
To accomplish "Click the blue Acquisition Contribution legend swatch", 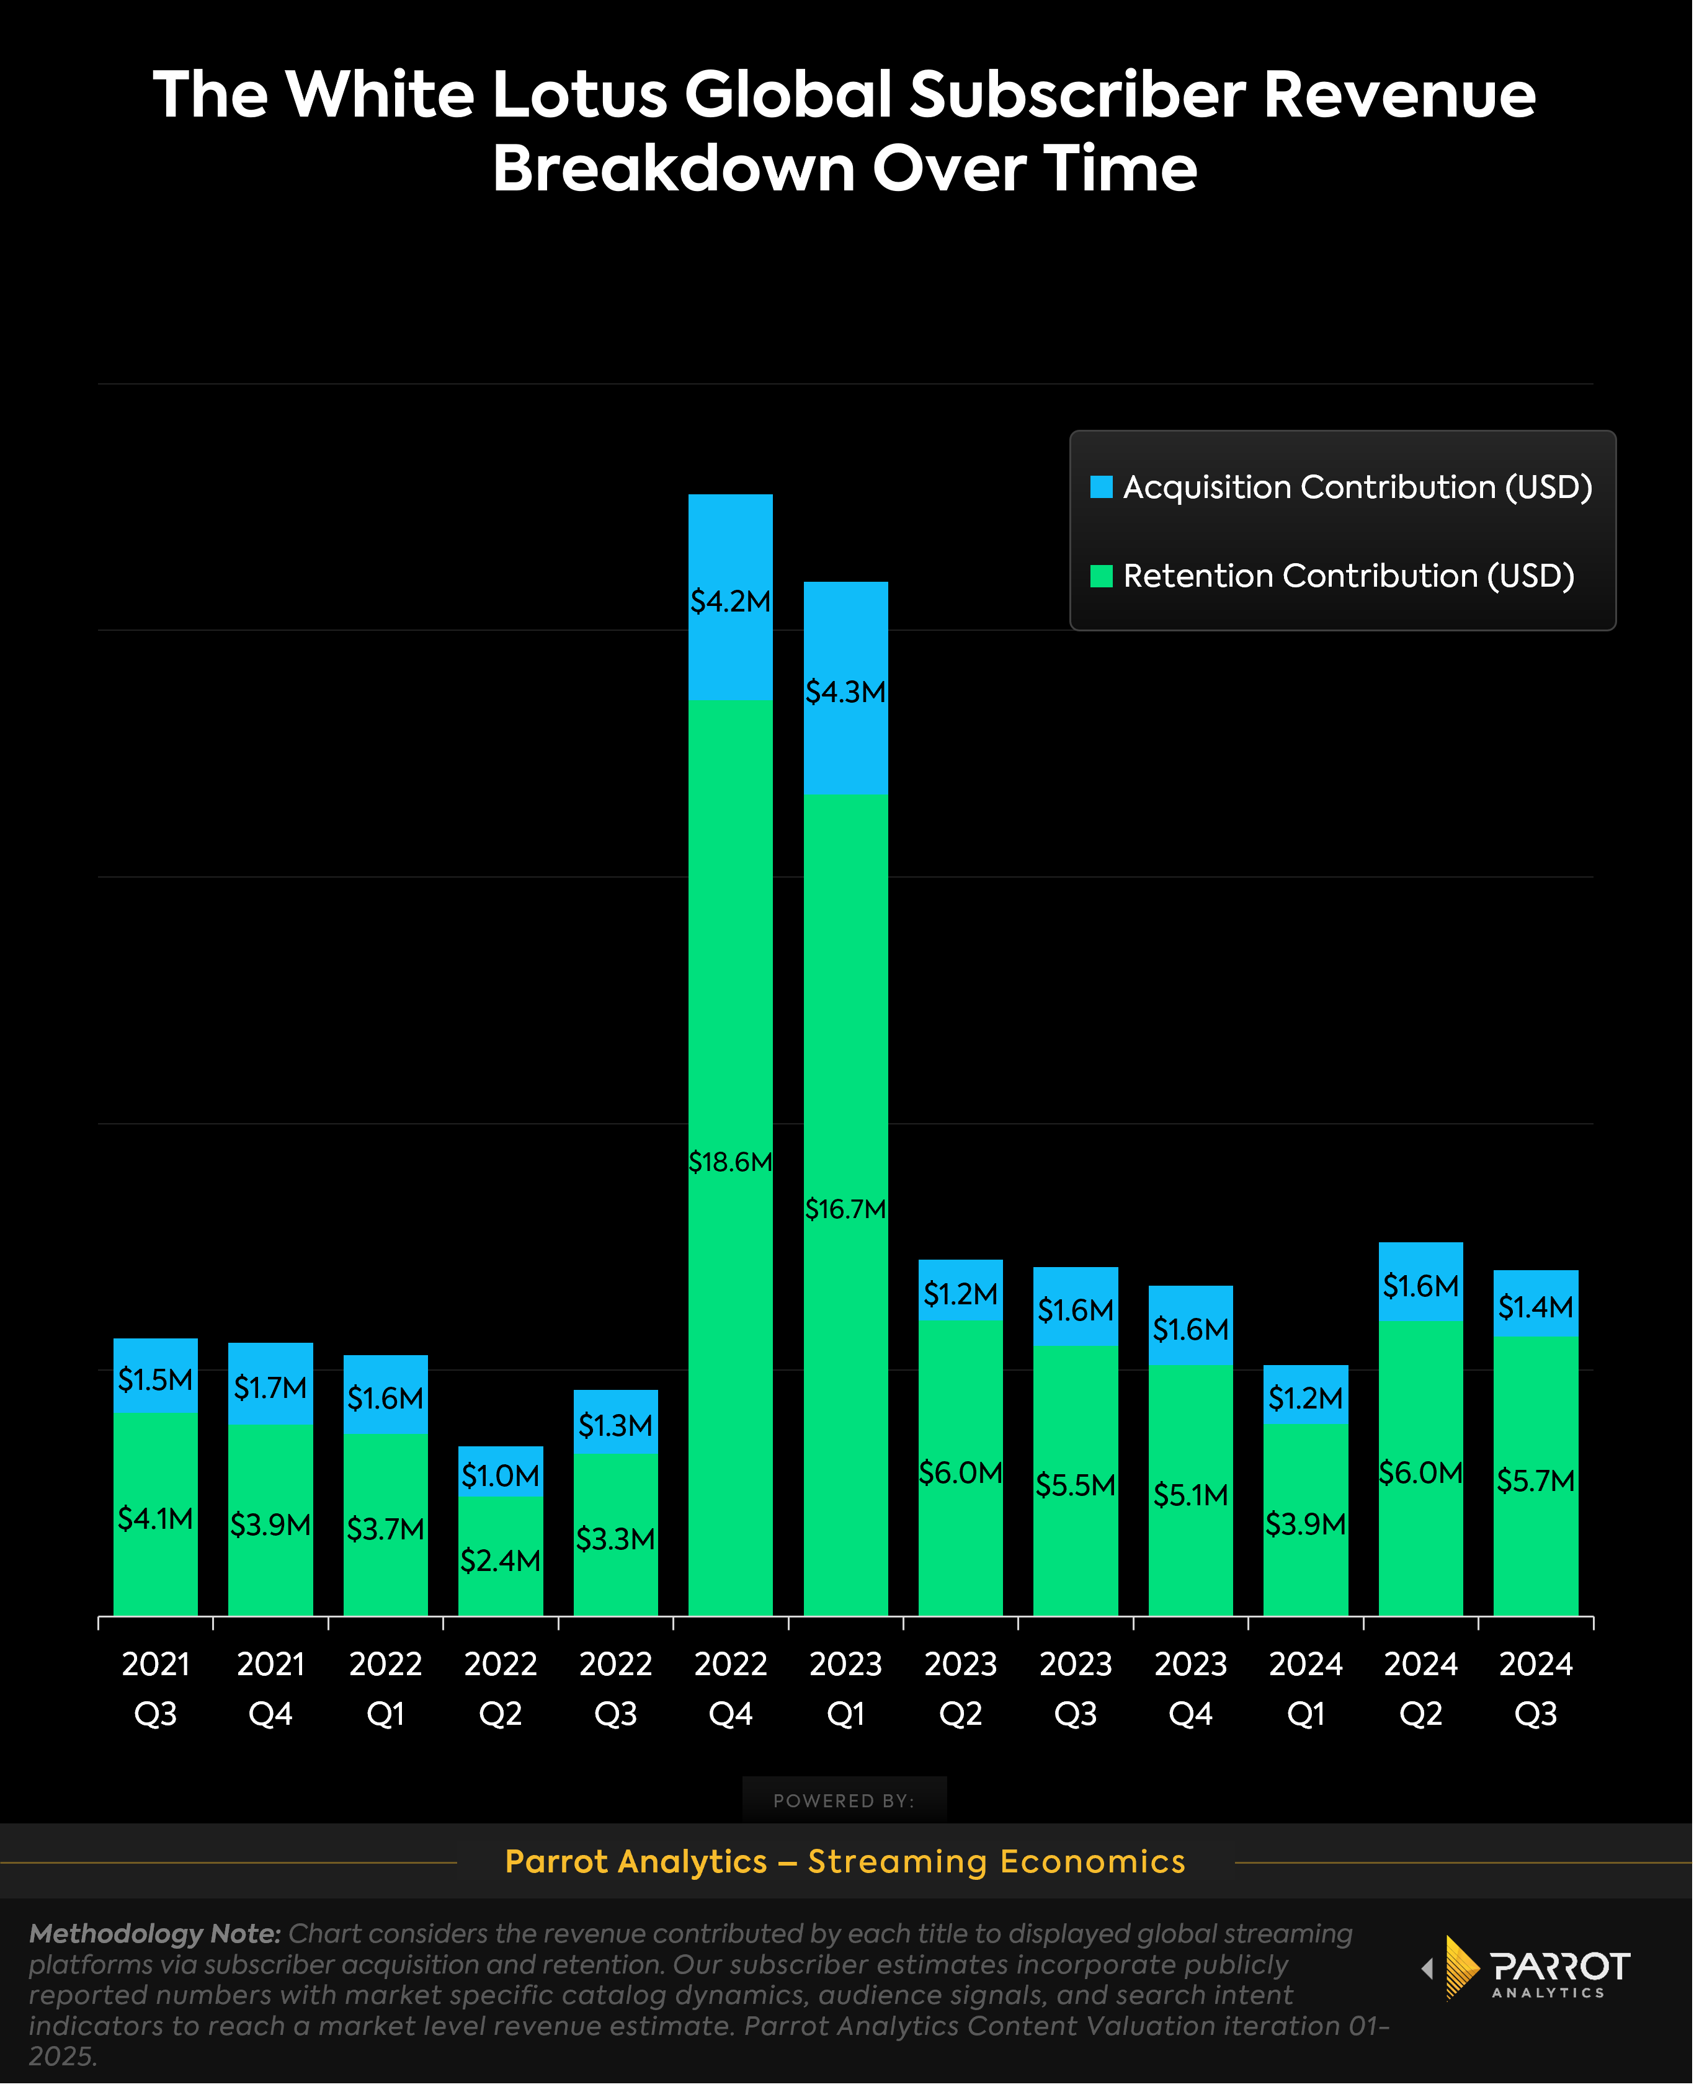I will [x=1102, y=487].
